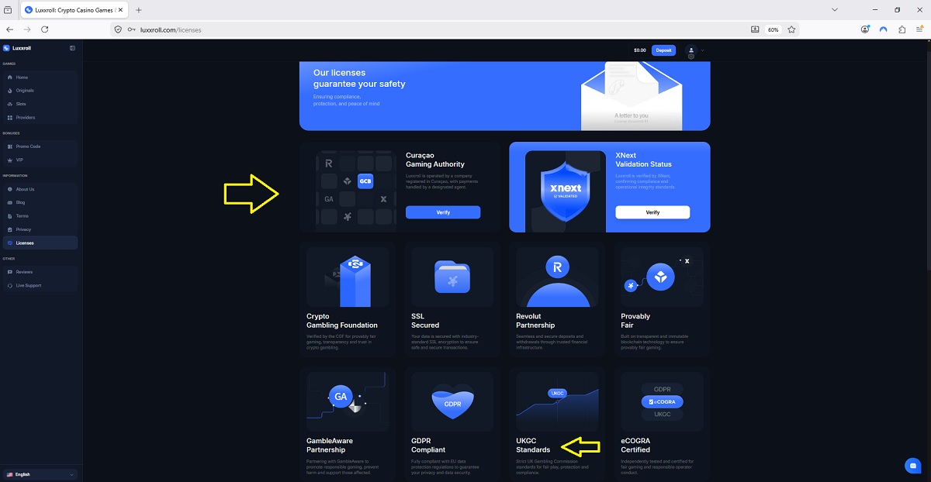This screenshot has height=482, width=931.
Task: Open the browser application menu
Action: point(920,29)
